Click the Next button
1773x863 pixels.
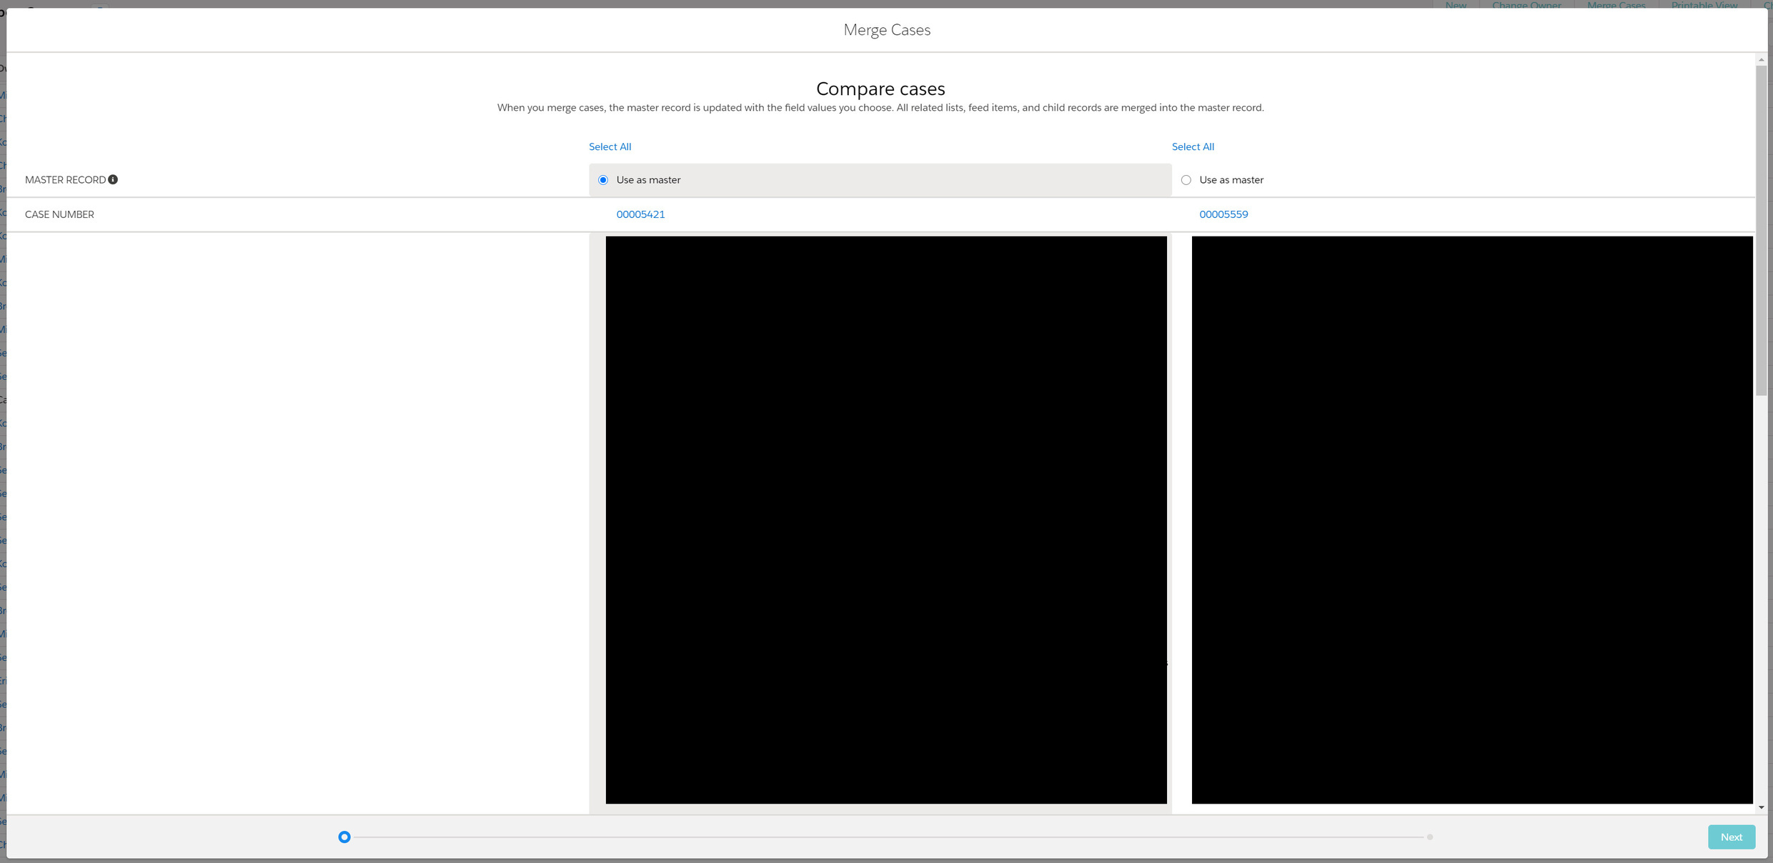point(1731,837)
